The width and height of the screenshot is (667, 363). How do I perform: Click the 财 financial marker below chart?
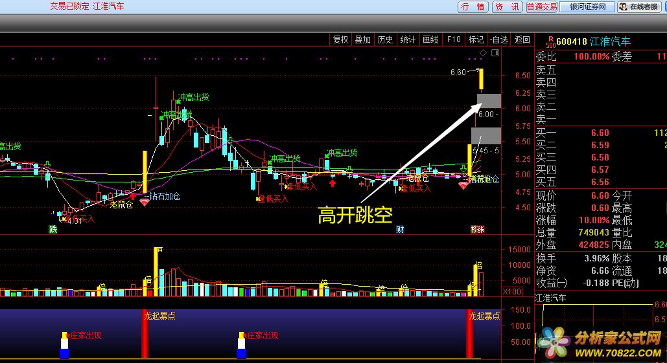400,230
